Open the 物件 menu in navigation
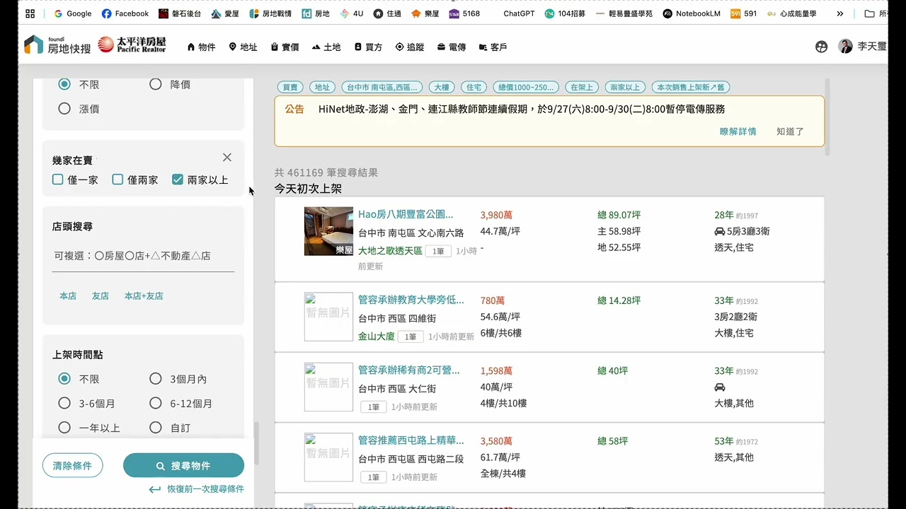Viewport: 906px width, 509px height. coord(201,47)
